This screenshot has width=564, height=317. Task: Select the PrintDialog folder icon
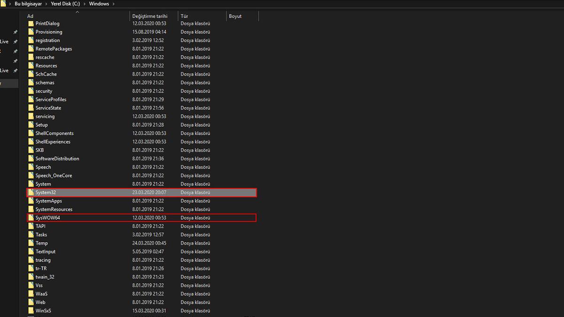[x=31, y=23]
